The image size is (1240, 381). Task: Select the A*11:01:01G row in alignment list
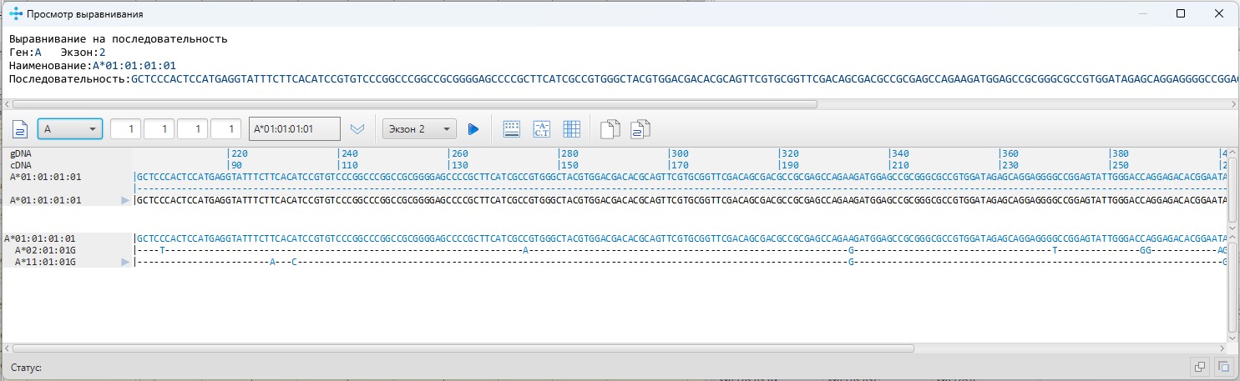pyautogui.click(x=45, y=263)
